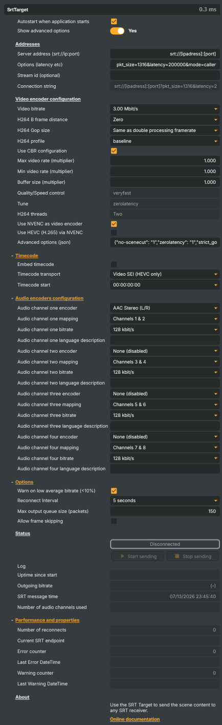Toggle Warn on low average bitrate checkbox
This screenshot has height=725, width=222.
pyautogui.click(x=114, y=491)
